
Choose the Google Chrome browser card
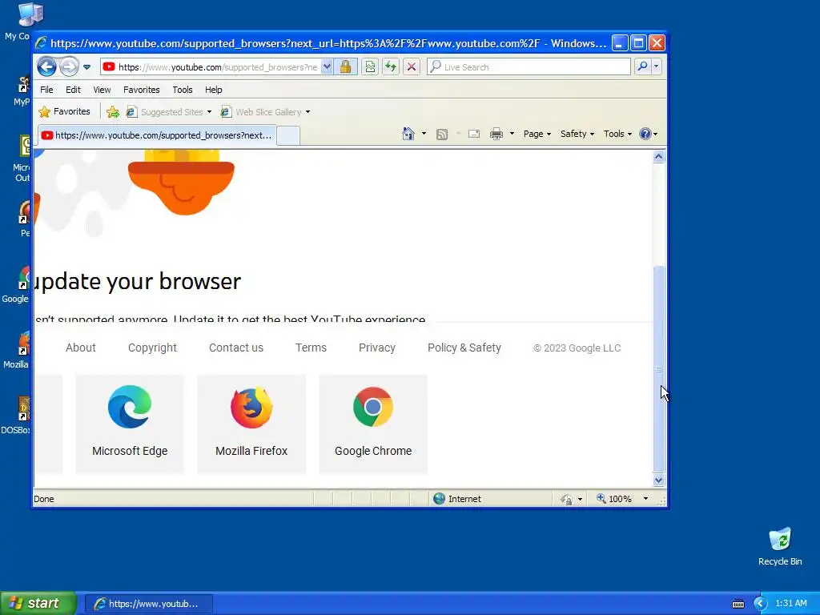coord(373,424)
